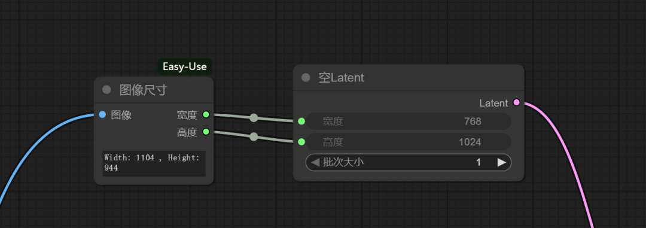646x228 pixels.
Task: Click the midpoint dot on the 高度 wire
Action: 254,137
